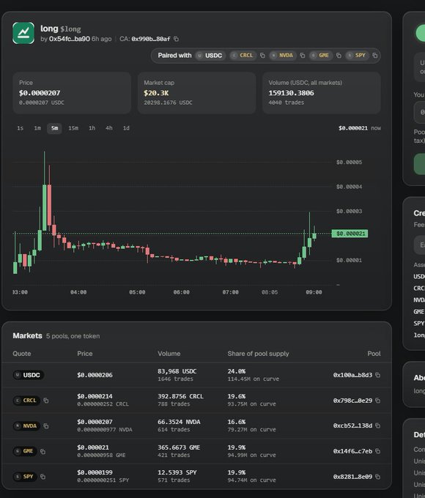Image resolution: width=425 pixels, height=498 pixels.
Task: Select NVDA pair in Paired with bar
Action: (283, 56)
